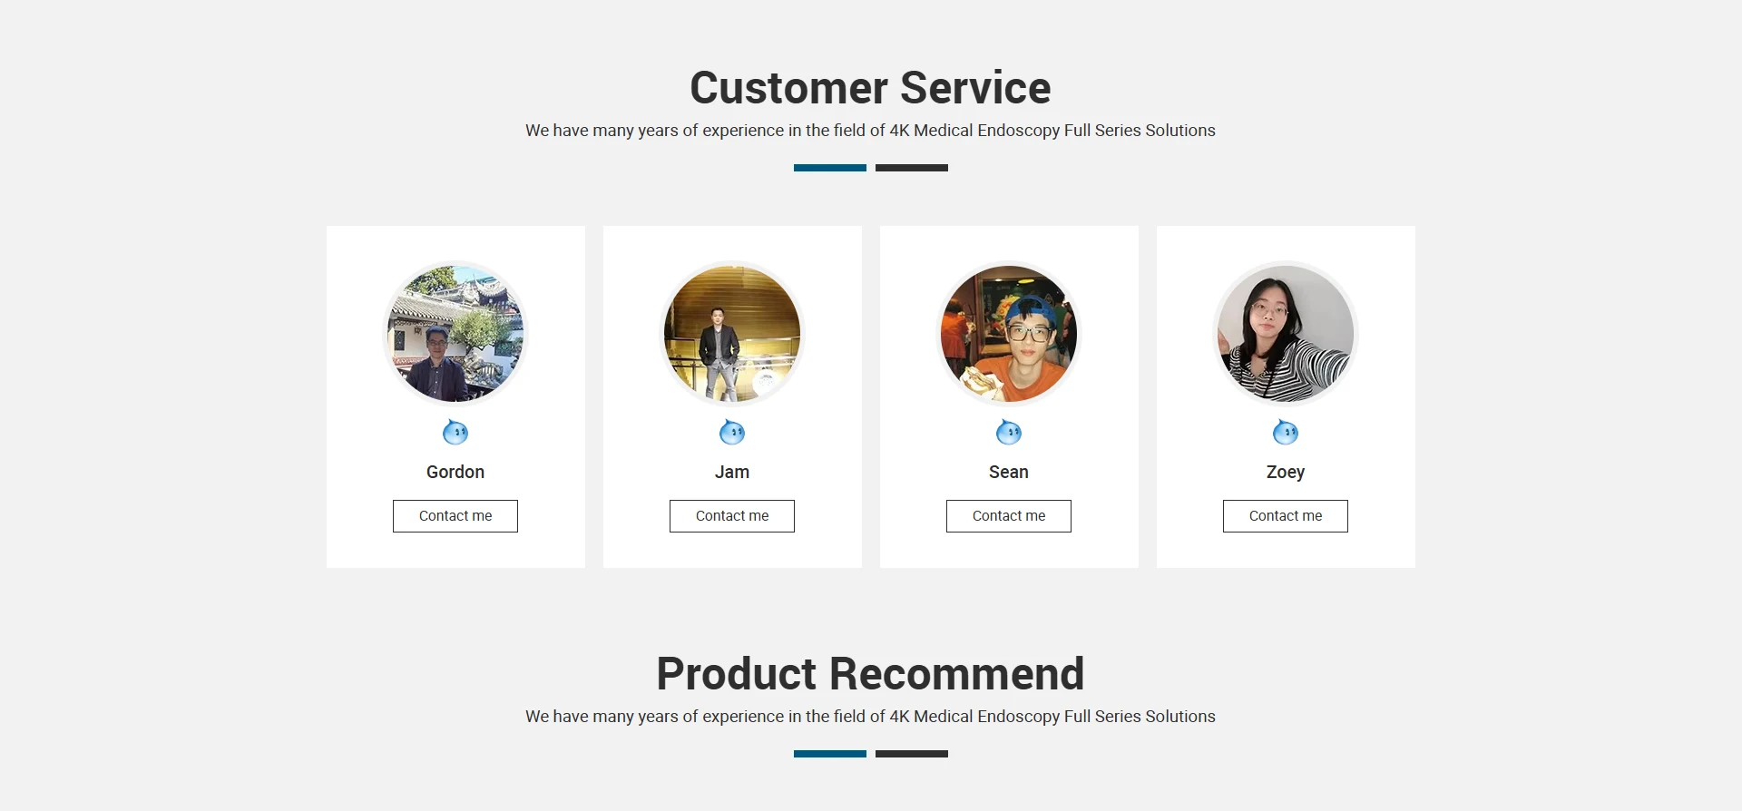Open Sean's profile photo

point(1009,334)
